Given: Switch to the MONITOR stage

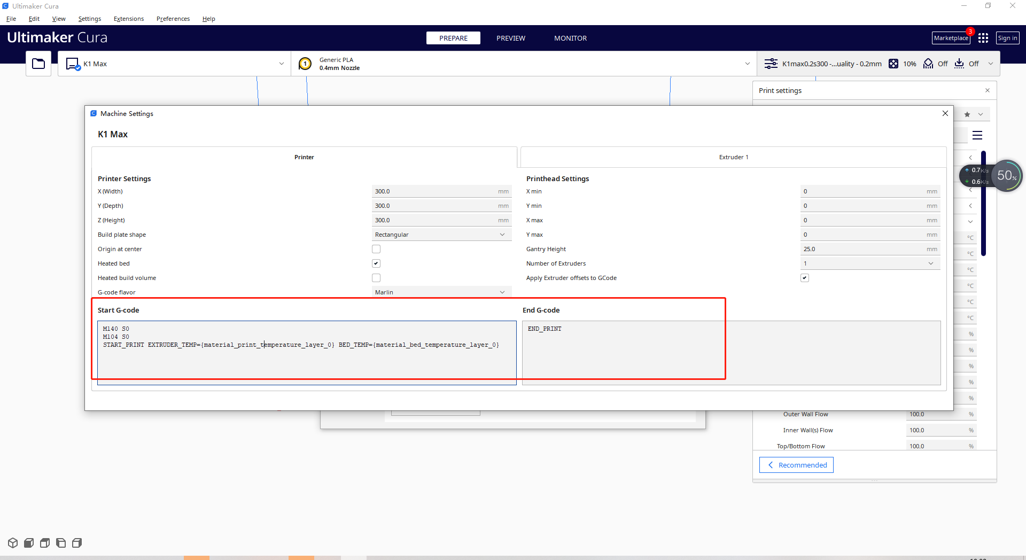Looking at the screenshot, I should point(570,38).
